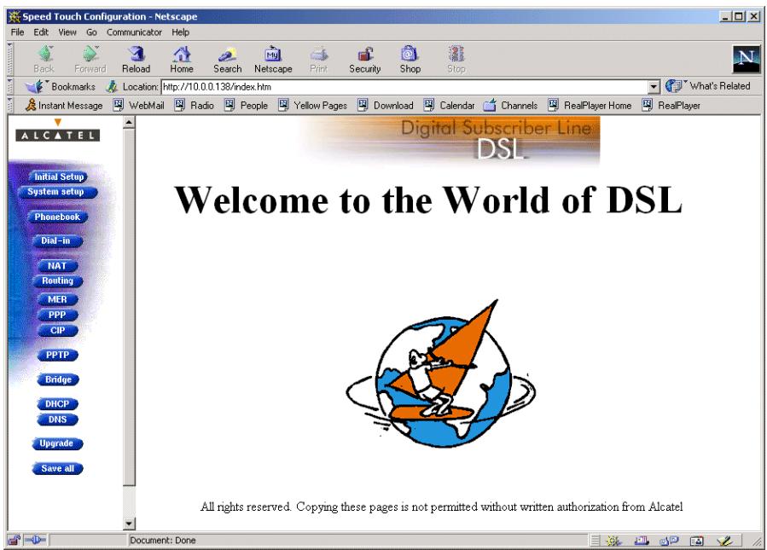
Task: Click the security lock icon in status bar
Action: pos(15,541)
